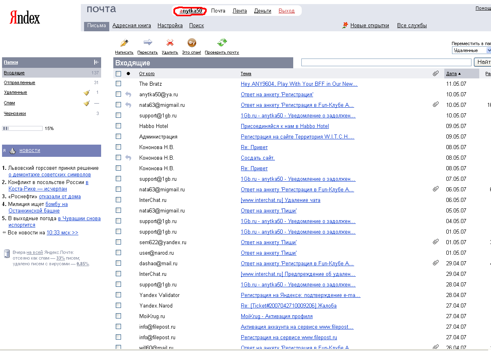Open the Отправленные folder
Viewport: 491px width, 351px height.
coord(19,82)
